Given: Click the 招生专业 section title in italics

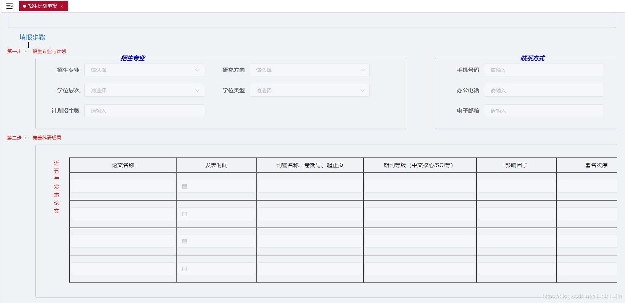Looking at the screenshot, I should click(133, 58).
